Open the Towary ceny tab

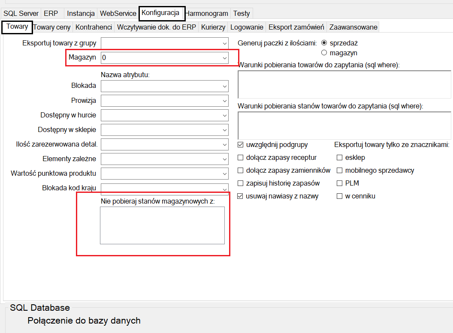pyautogui.click(x=52, y=27)
